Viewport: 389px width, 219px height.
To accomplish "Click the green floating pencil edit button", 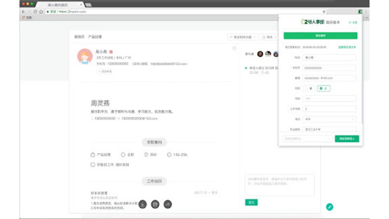I will (329, 207).
